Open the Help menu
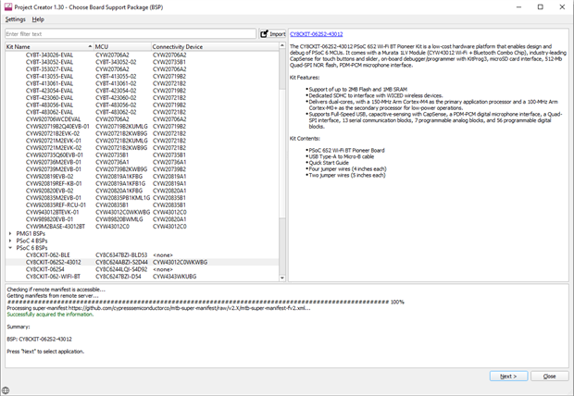 (38, 19)
